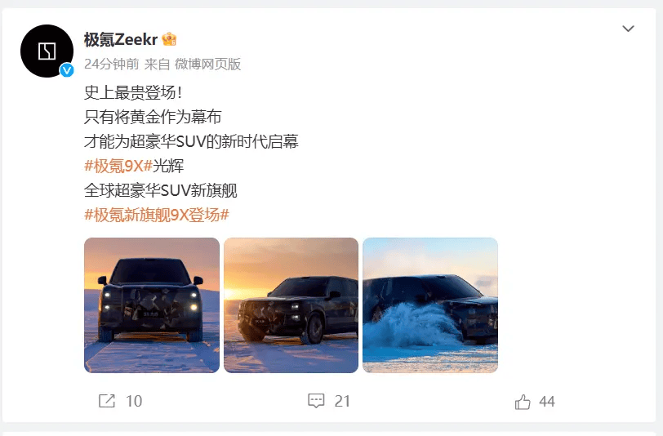
Task: Click the blue verified V badge
Action: pos(67,70)
